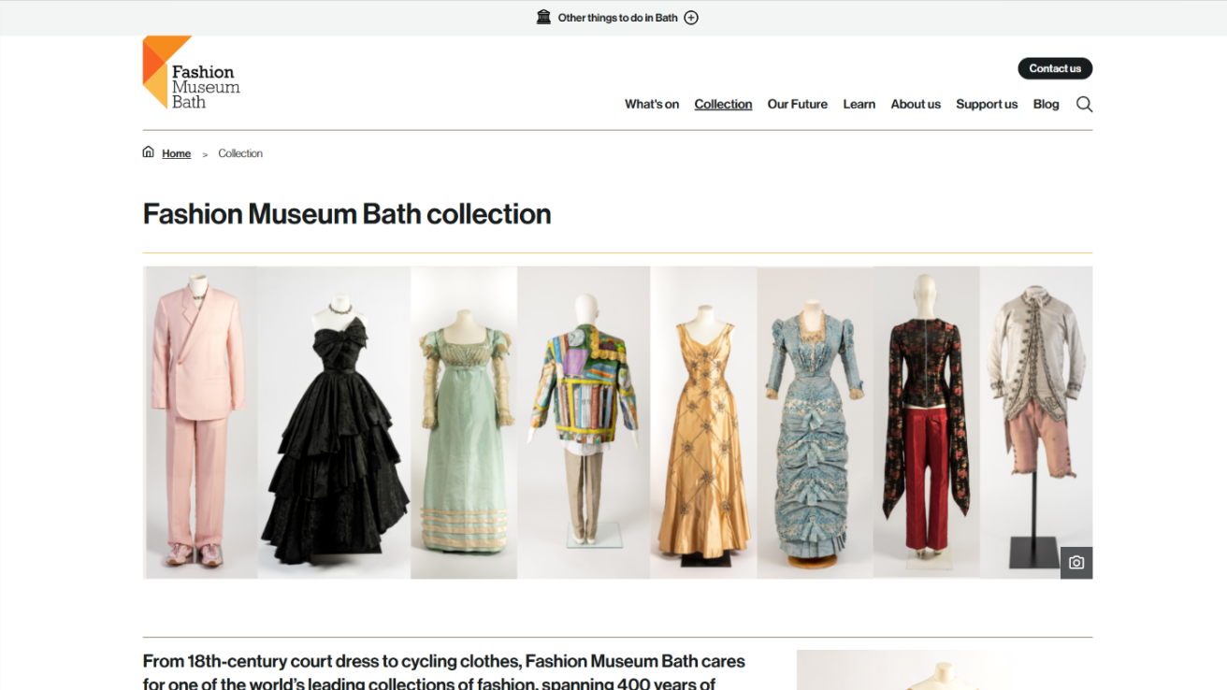Go to the Support us section
The width and height of the screenshot is (1227, 690).
pyautogui.click(x=987, y=104)
